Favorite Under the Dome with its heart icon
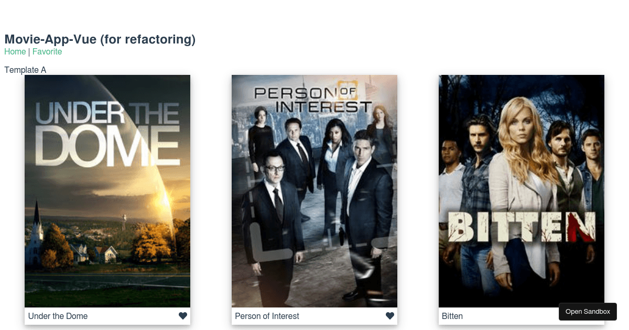The width and height of the screenshot is (629, 330). 183,316
